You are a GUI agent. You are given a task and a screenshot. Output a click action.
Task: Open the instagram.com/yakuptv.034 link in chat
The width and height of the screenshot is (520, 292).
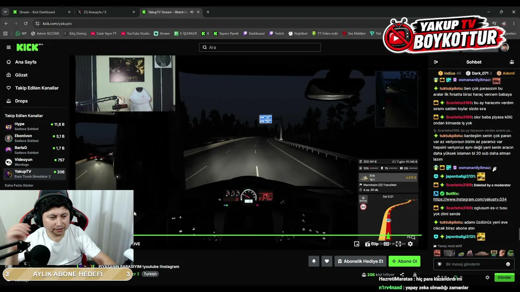470,199
